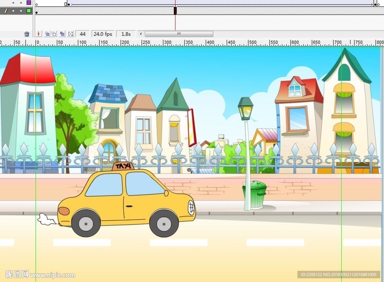Turn on Edit Multiple Frames
This screenshot has height=282, width=384.
click(62, 34)
